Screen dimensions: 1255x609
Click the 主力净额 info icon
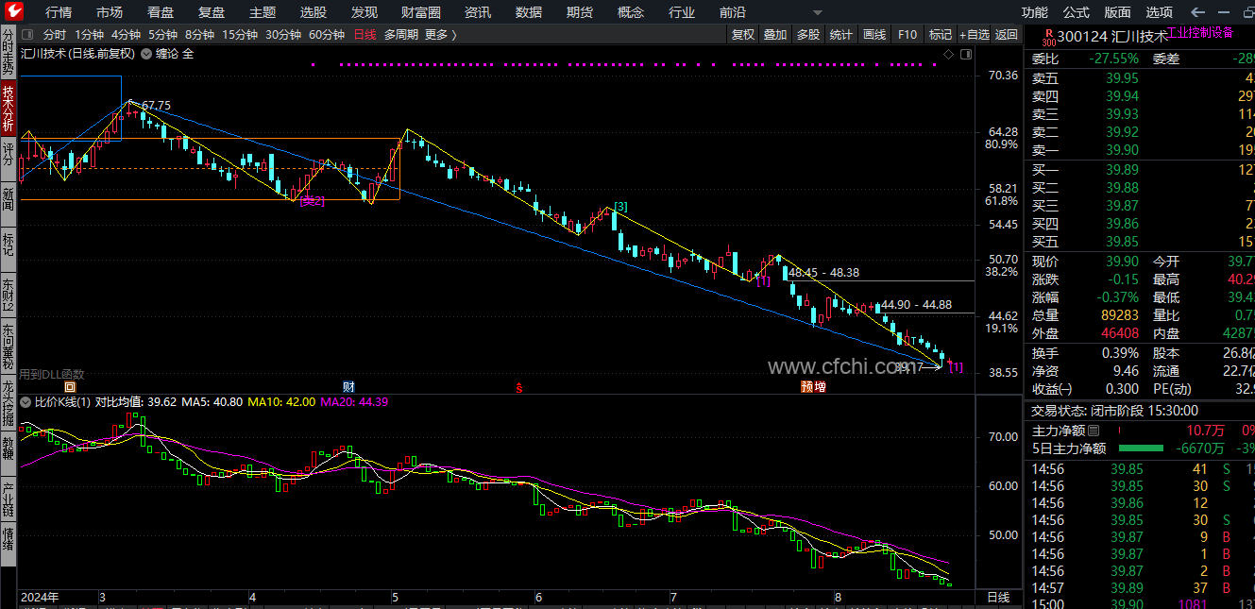tap(1094, 431)
